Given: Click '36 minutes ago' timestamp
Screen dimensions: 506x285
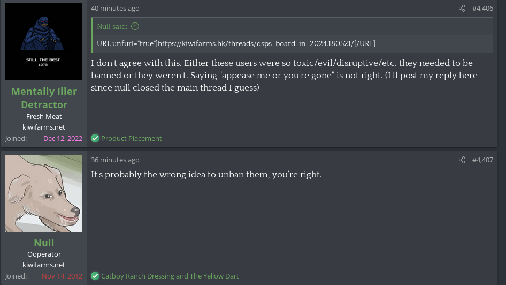Looking at the screenshot, I should (115, 160).
